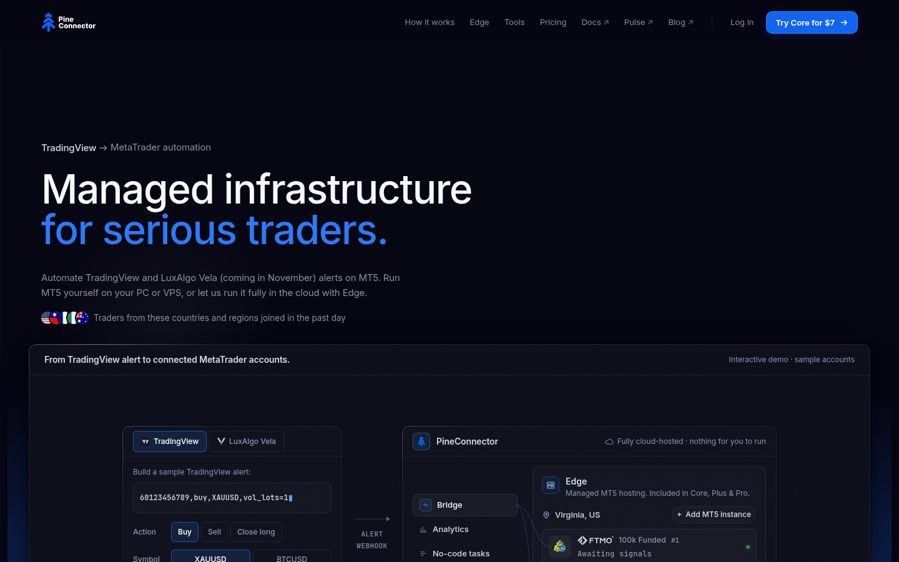This screenshot has height=562, width=899.
Task: Click the Log in link
Action: point(742,22)
